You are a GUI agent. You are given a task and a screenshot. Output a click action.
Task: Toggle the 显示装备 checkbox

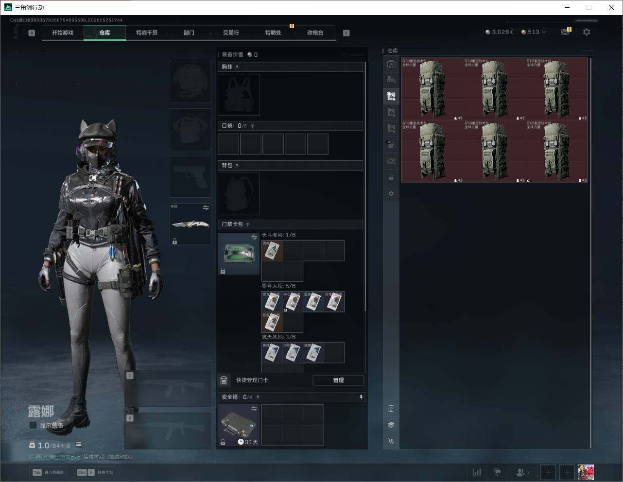tap(33, 425)
